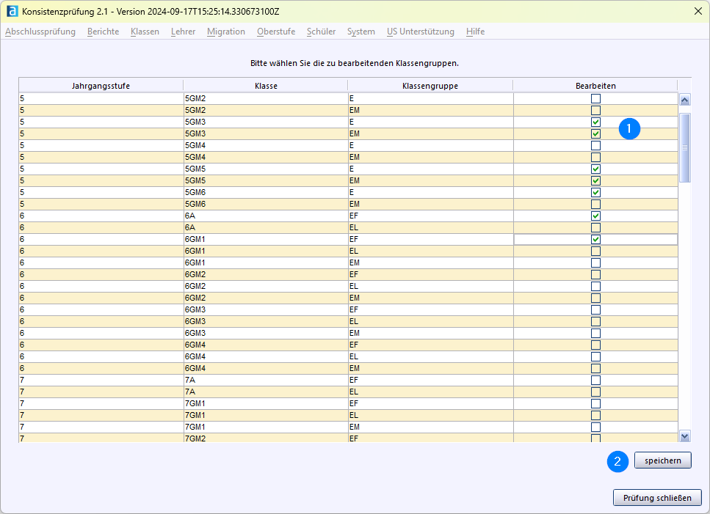The width and height of the screenshot is (710, 514).
Task: Click the Prüfung schließen button
Action: (x=657, y=498)
